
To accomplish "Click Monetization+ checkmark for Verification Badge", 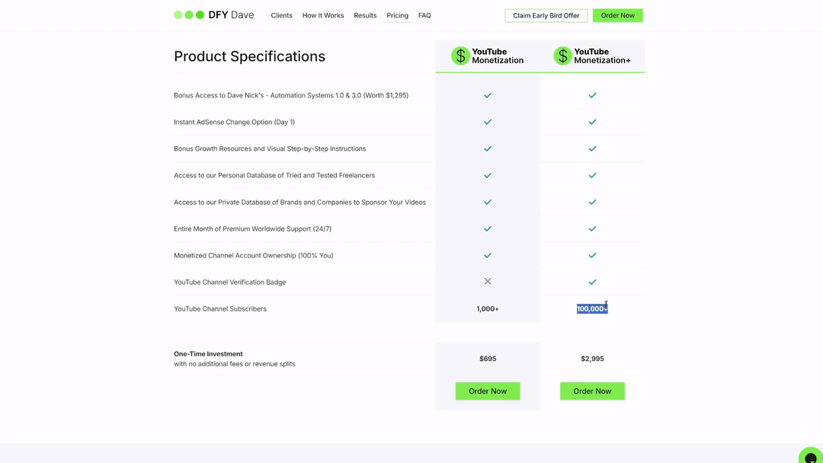I will coord(592,282).
